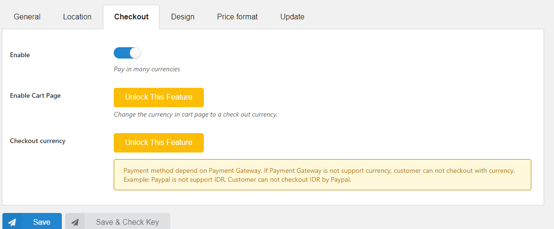This screenshot has height=229, width=554.
Task: Select the Checkout tab
Action: (132, 17)
